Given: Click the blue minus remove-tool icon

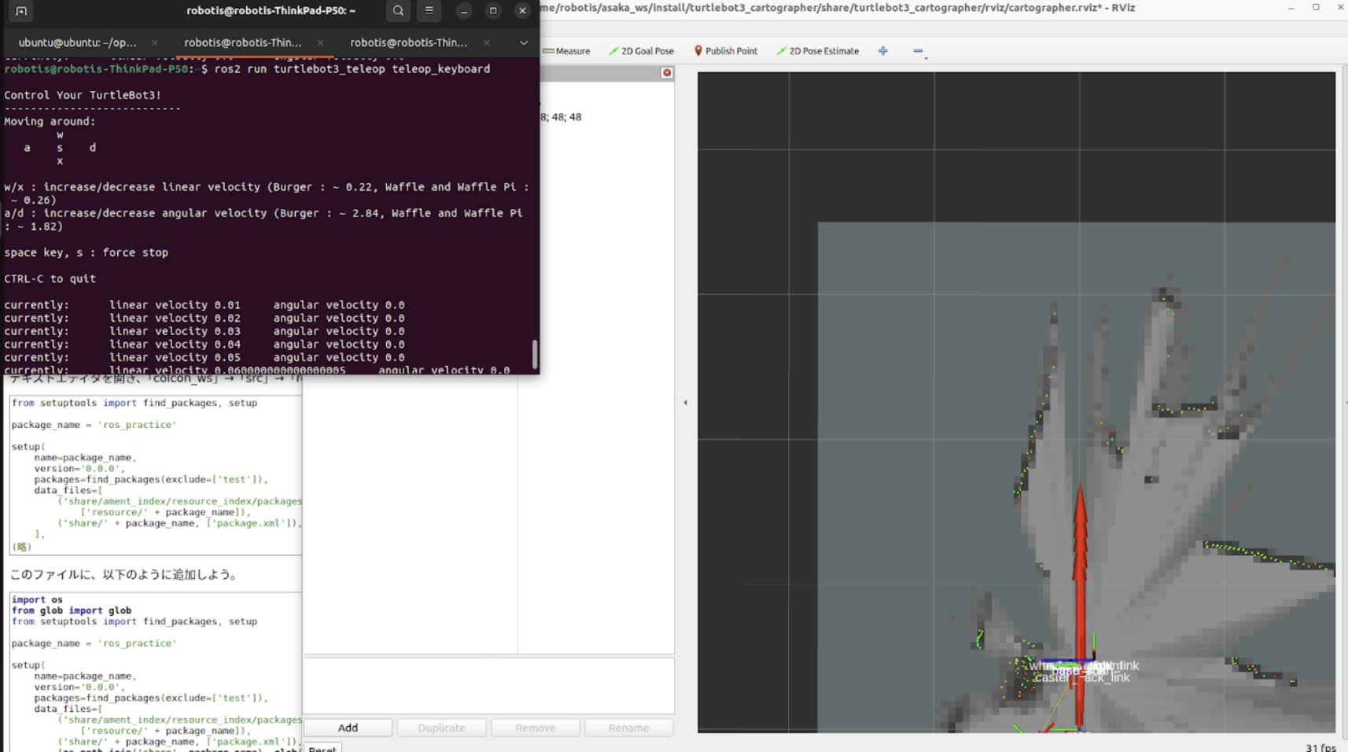Looking at the screenshot, I should (918, 51).
